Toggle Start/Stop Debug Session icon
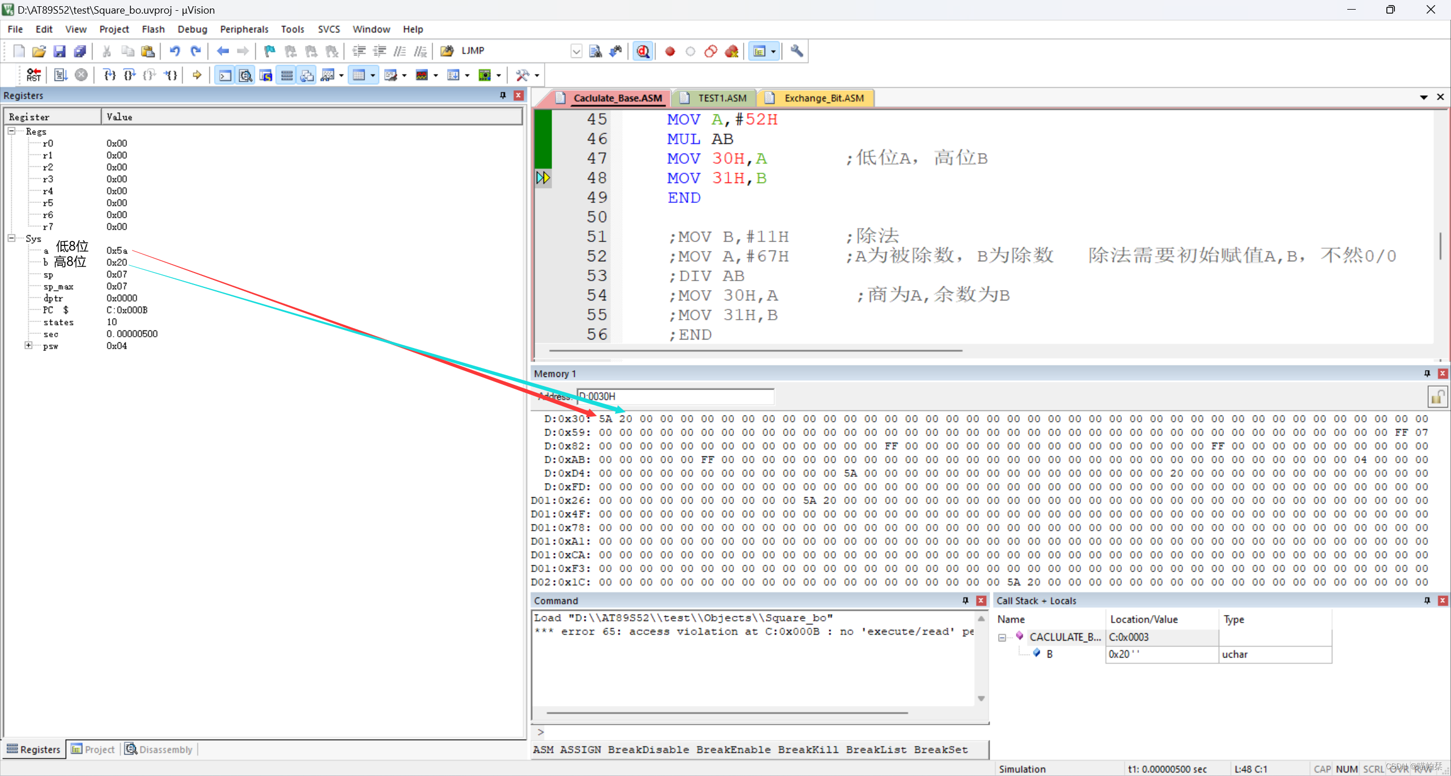Screen dimensions: 1451x776 pos(643,51)
